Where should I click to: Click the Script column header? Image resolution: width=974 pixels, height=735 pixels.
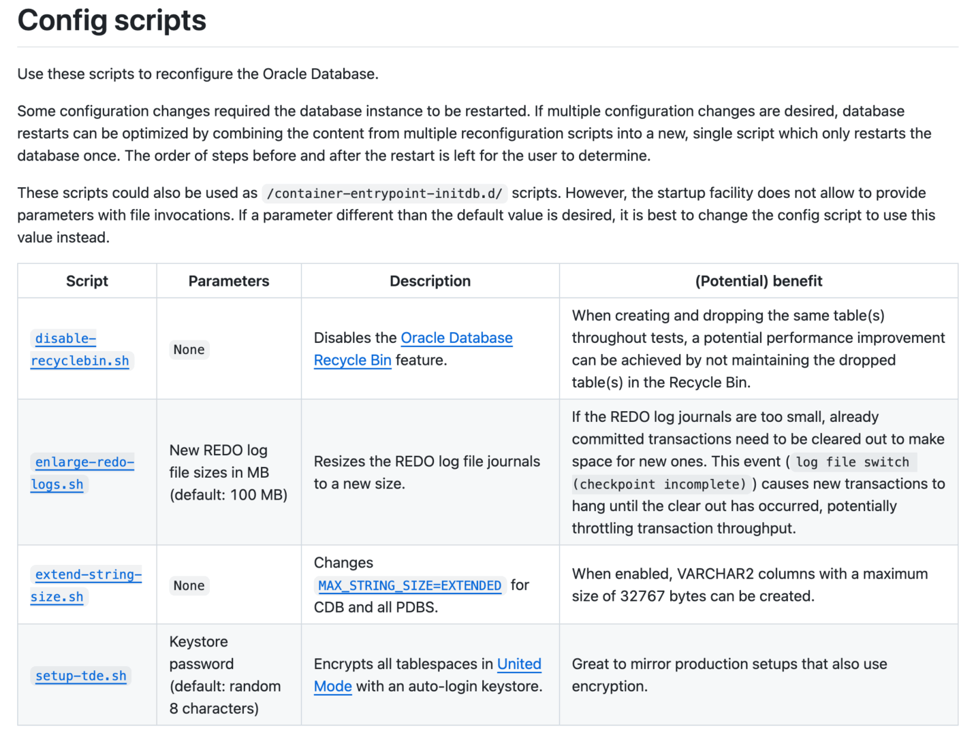(x=87, y=281)
